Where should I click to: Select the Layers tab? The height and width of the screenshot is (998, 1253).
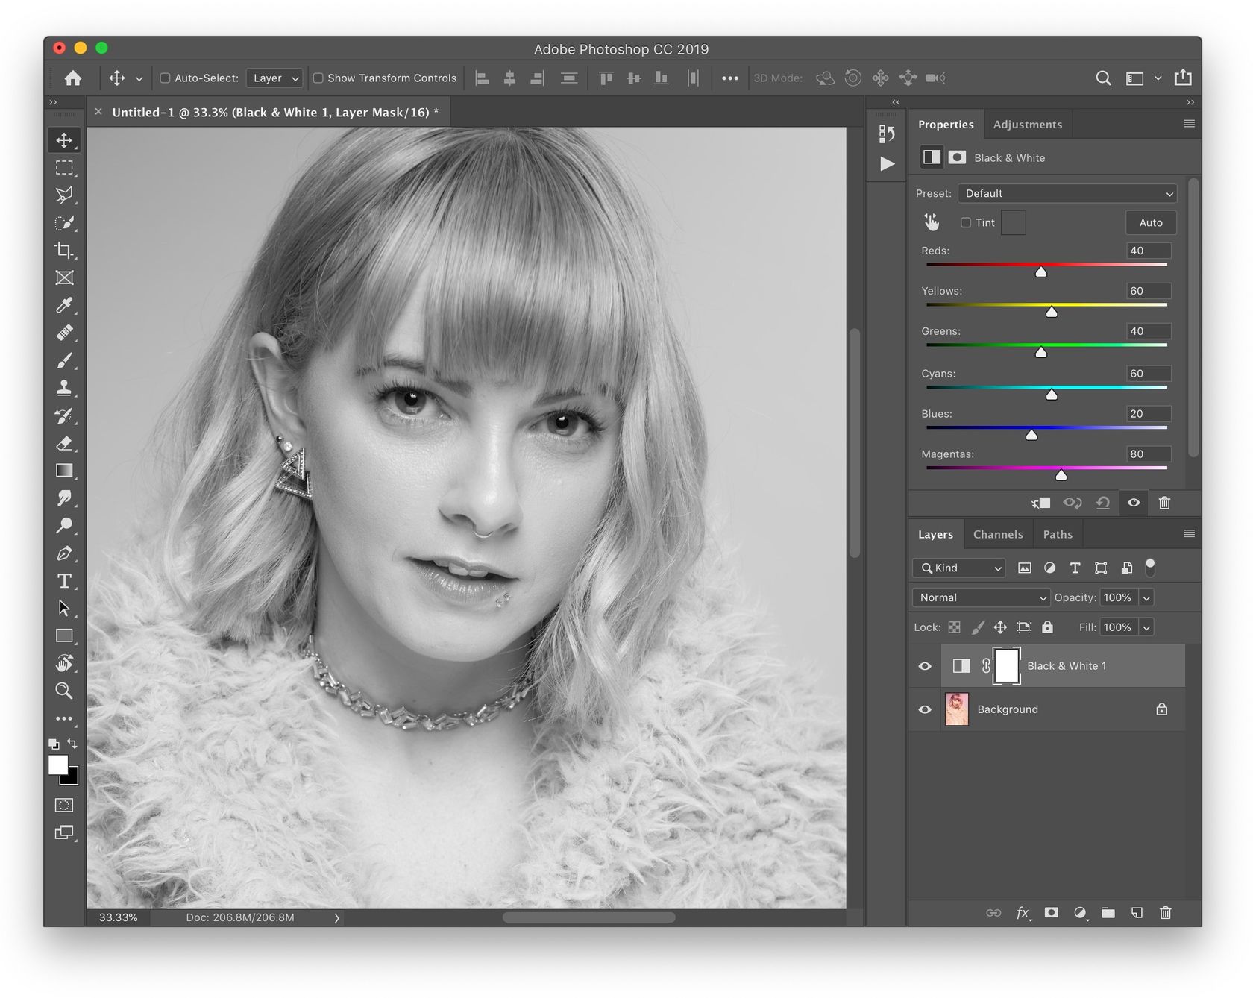click(x=935, y=534)
